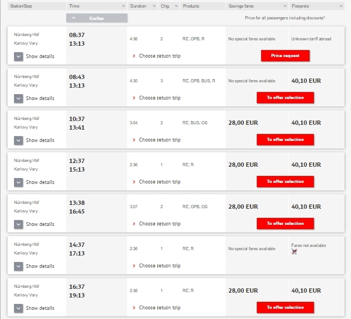Select the 28,00 EUR savings fare at 10:37
The width and height of the screenshot is (351, 319).
click(x=243, y=123)
